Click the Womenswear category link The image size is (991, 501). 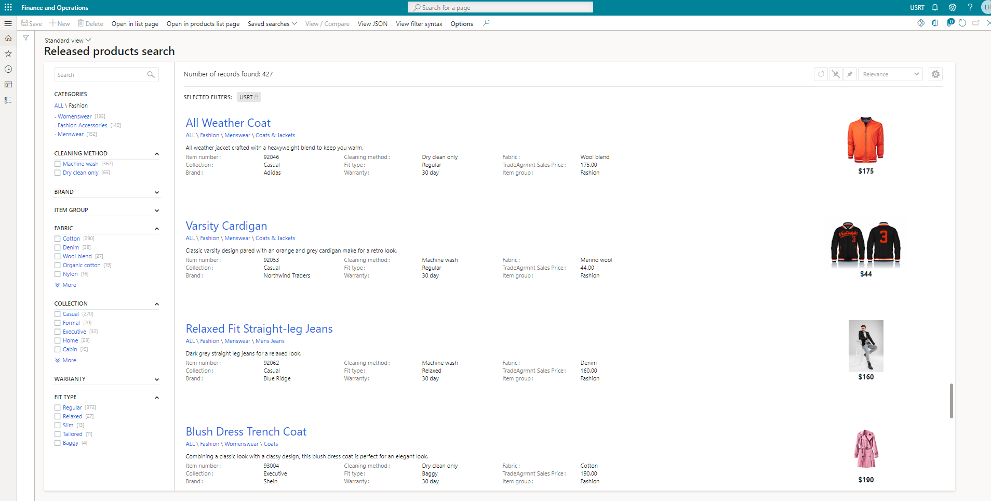(x=74, y=117)
